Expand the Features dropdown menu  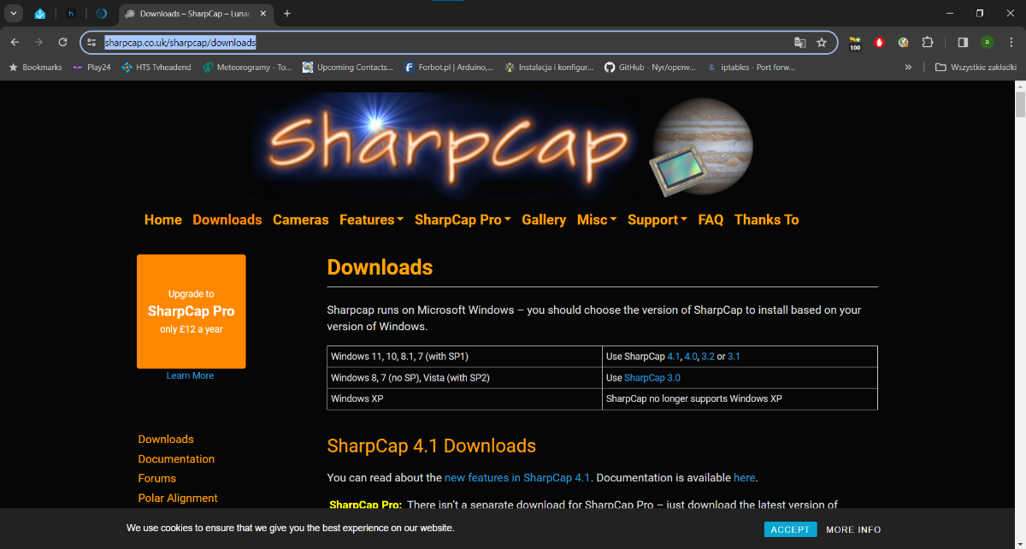[x=371, y=220]
